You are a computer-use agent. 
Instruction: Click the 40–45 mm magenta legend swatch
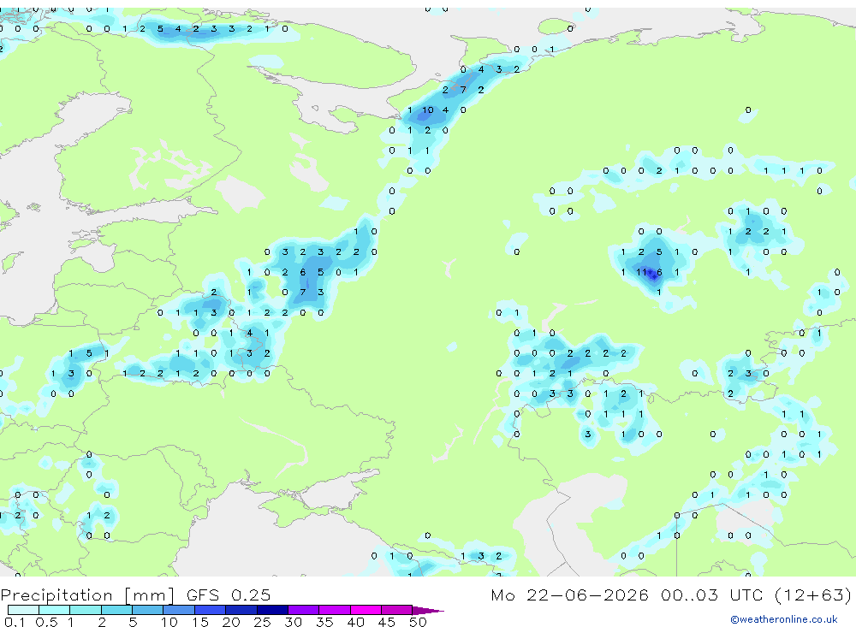[366, 610]
